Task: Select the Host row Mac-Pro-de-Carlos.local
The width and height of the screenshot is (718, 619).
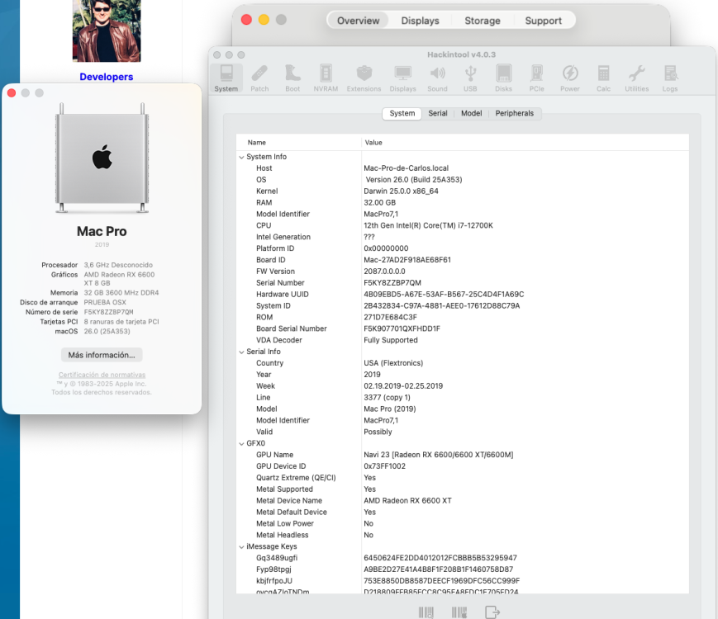Action: coord(463,168)
